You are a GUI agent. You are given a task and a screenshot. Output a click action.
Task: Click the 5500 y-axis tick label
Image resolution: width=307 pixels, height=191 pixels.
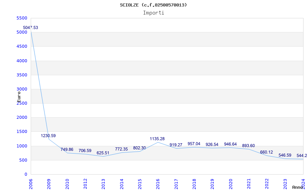click(x=22, y=18)
